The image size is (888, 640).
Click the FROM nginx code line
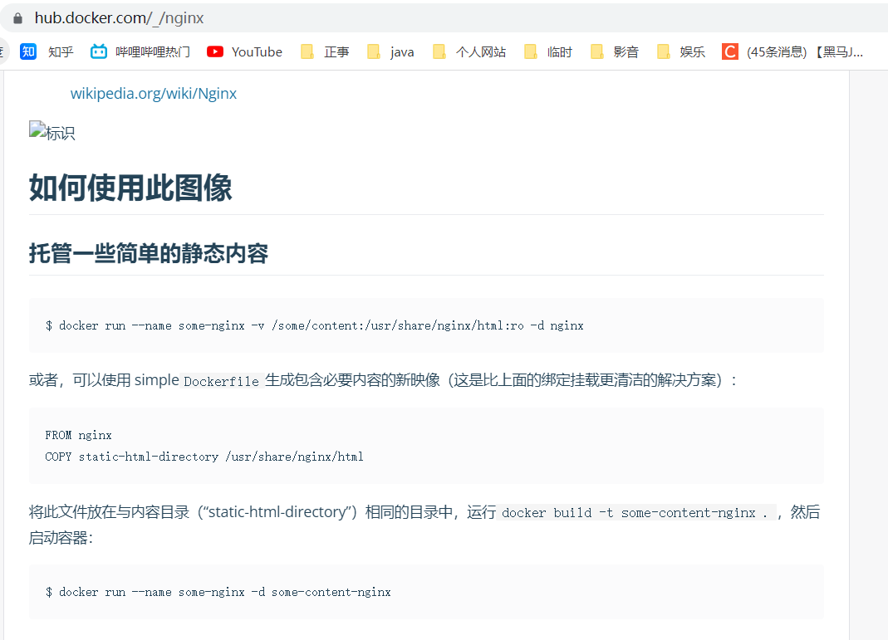[78, 435]
